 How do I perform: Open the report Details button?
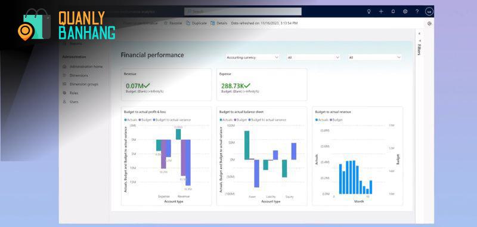(219, 23)
